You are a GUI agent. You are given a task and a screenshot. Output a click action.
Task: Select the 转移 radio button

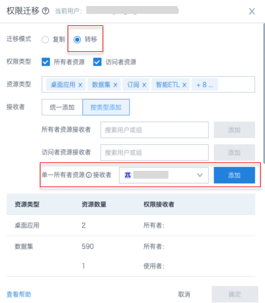78,40
